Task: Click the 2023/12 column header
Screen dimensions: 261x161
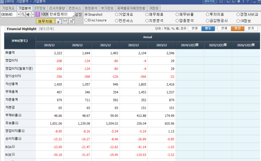Action: click(x=161, y=45)
